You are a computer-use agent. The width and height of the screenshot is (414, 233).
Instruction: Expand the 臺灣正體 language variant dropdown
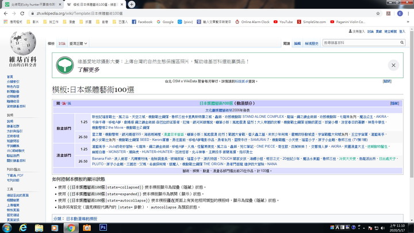click(x=78, y=44)
